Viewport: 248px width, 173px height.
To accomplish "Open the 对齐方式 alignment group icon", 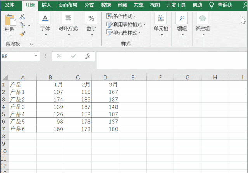I will (68, 18).
